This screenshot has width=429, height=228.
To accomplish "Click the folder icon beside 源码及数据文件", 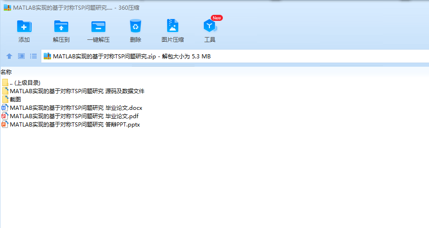I will click(x=5, y=91).
